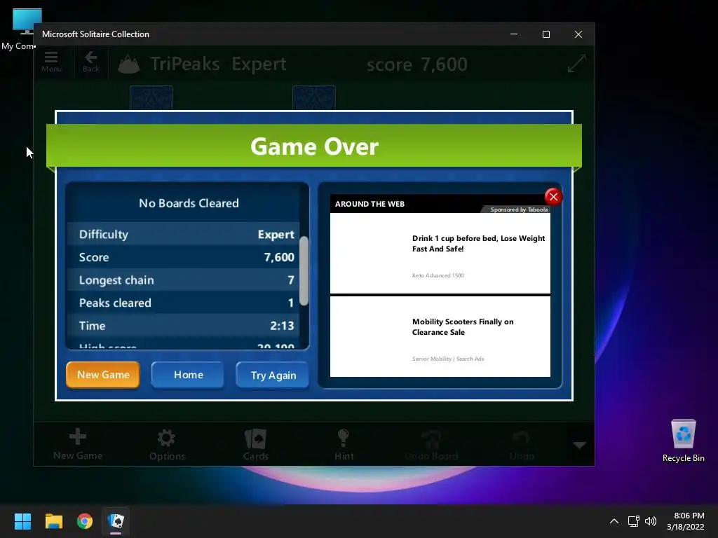Select the My Computer desktop icon
This screenshot has width=718, height=538.
click(x=20, y=28)
